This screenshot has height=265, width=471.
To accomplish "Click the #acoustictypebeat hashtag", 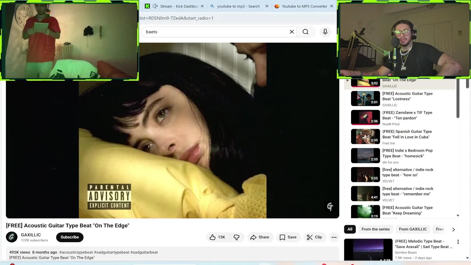I will 76,252.
